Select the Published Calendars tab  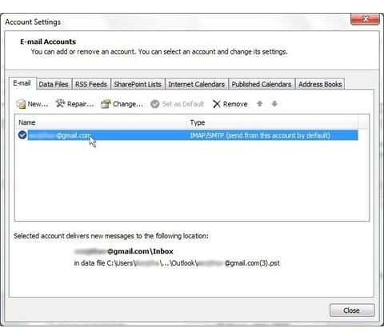pos(262,84)
